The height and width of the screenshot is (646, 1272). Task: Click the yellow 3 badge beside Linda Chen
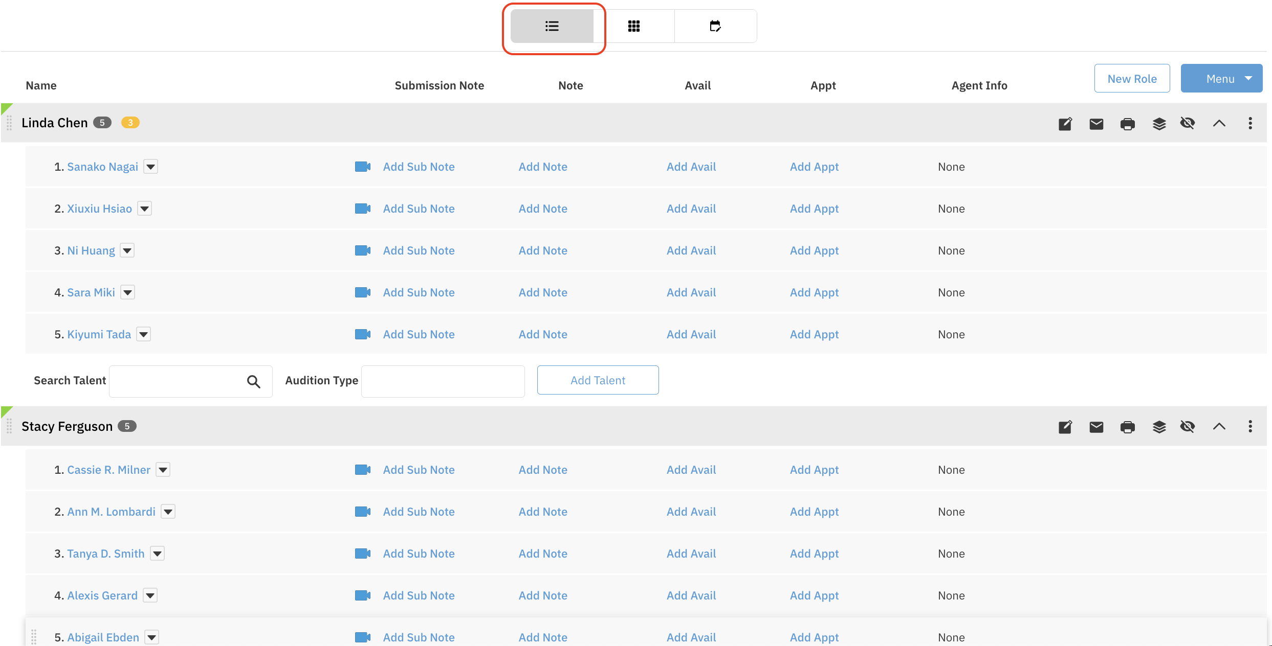[130, 123]
